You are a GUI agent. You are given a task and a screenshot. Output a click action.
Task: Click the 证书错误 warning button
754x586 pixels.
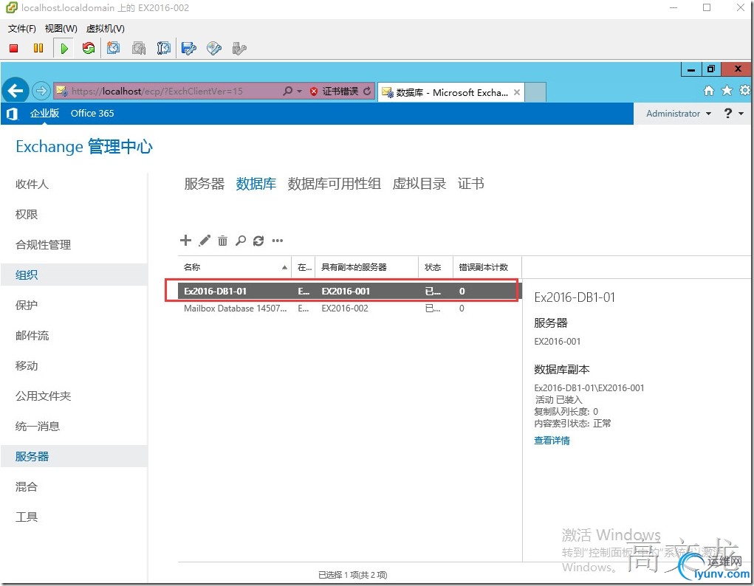point(335,91)
